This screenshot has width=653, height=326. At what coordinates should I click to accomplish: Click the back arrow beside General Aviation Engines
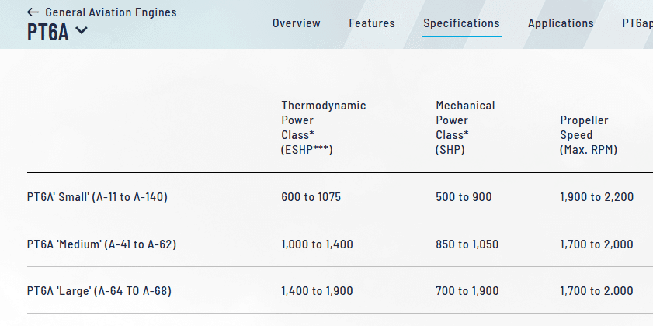pos(33,12)
